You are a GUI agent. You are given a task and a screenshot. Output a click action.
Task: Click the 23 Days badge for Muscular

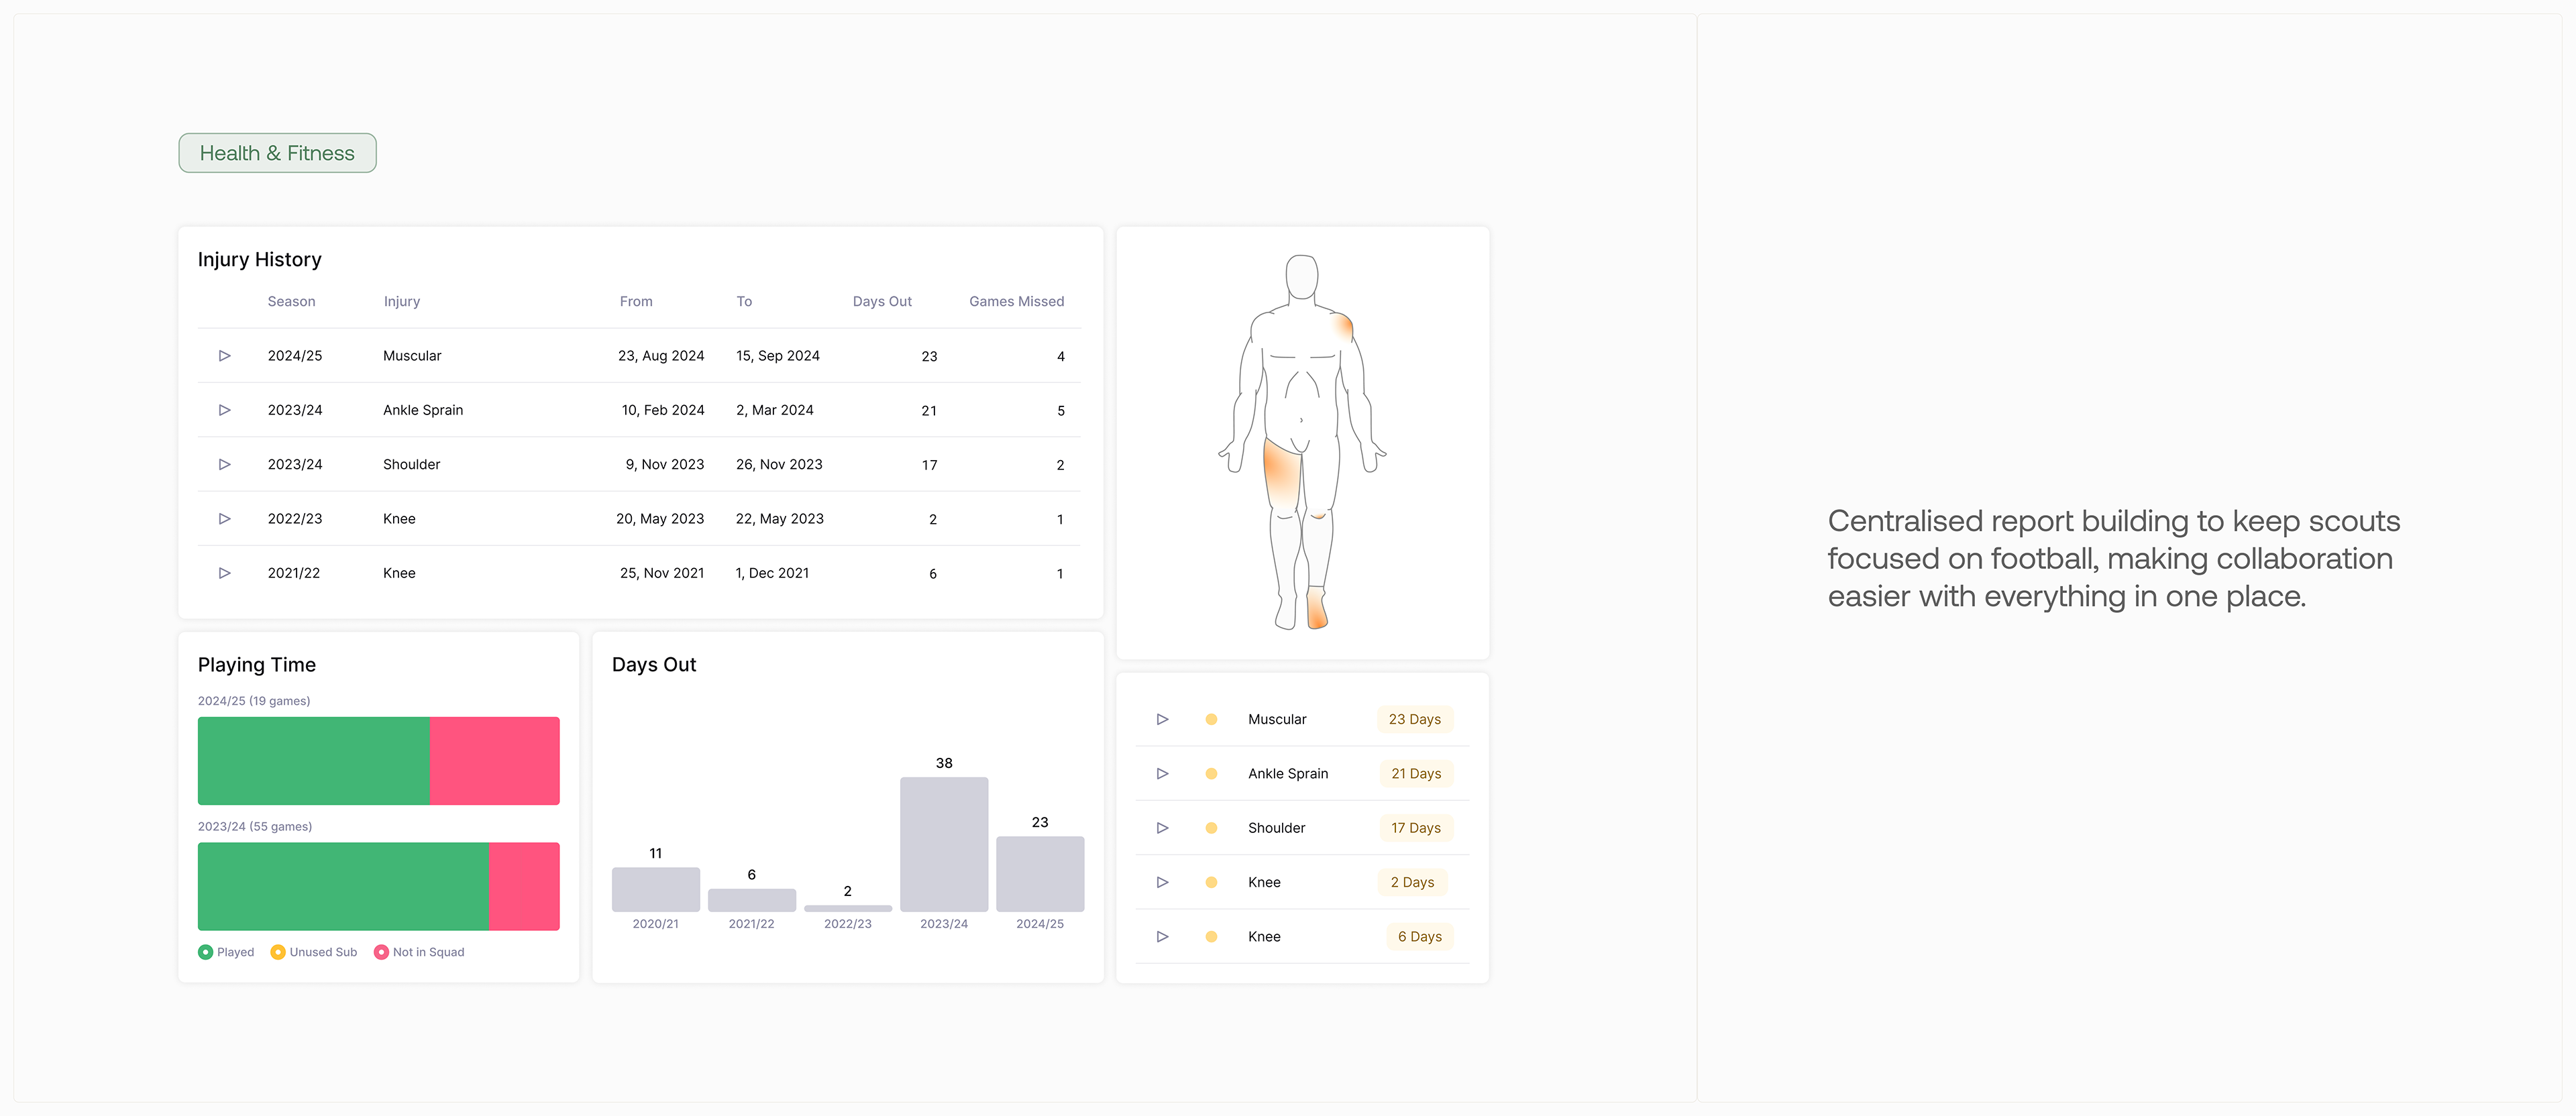1414,719
